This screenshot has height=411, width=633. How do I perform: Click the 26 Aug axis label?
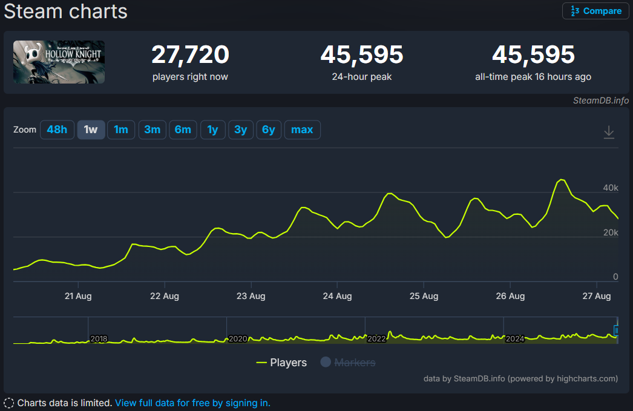coord(510,296)
